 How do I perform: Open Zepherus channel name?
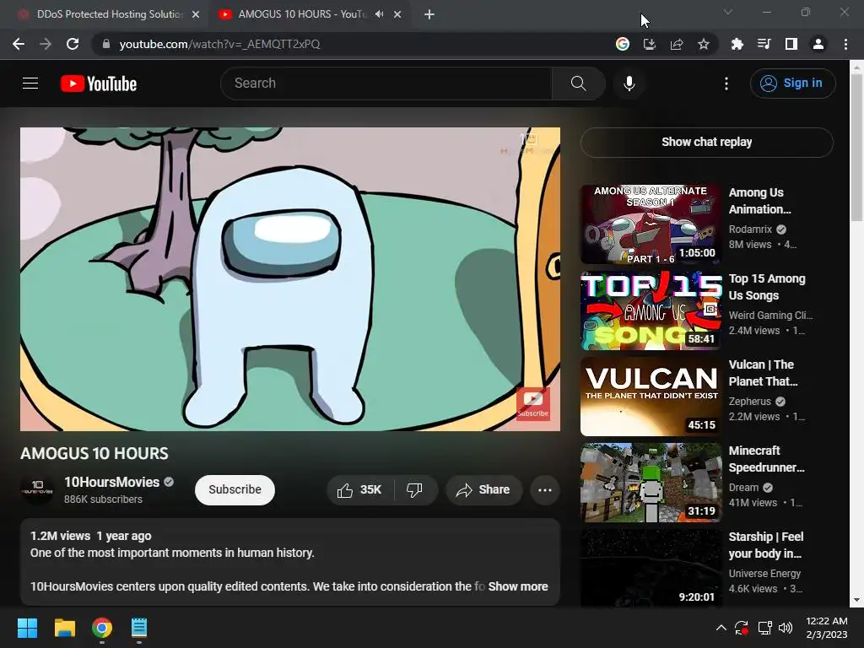coord(749,401)
